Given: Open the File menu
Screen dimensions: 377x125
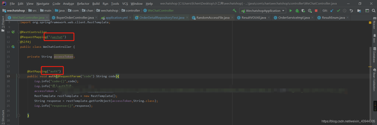Looking at the screenshot, I should [x=12, y=4].
